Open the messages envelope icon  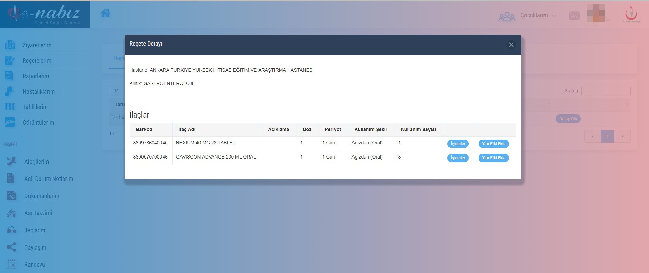click(574, 16)
